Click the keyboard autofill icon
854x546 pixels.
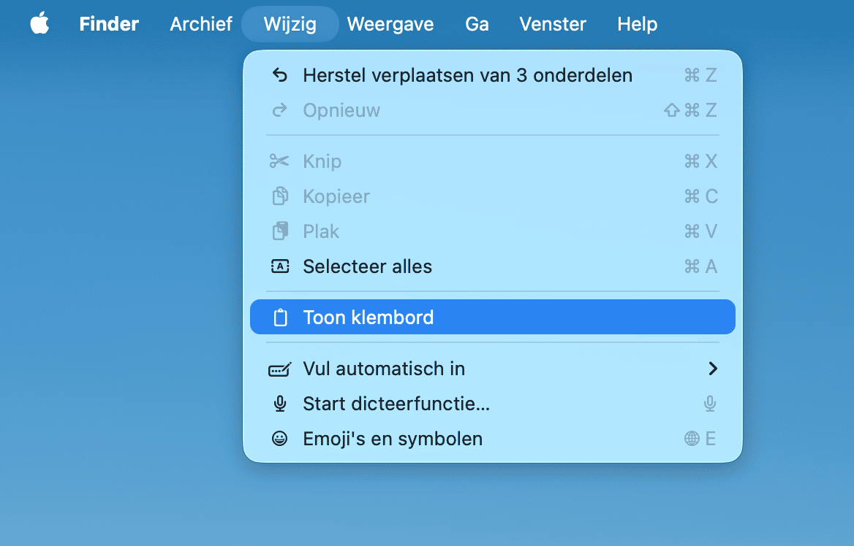click(x=279, y=369)
